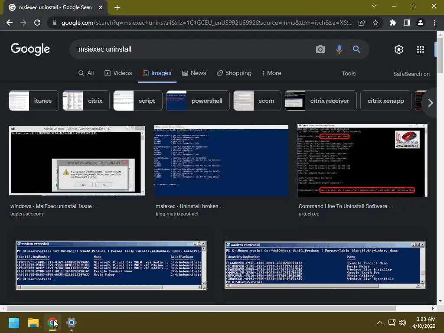
Task: Filter images by the citrix receiver chip
Action: [x=320, y=101]
